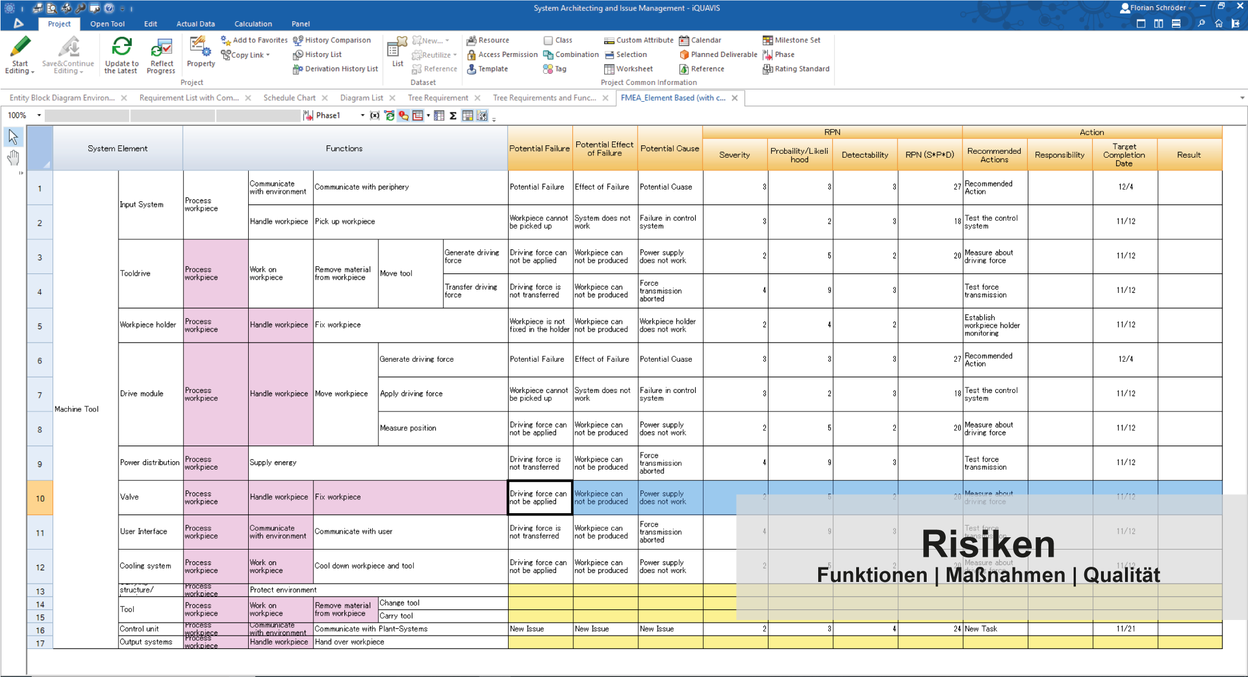
Task: Click Access Permission
Action: 502,55
